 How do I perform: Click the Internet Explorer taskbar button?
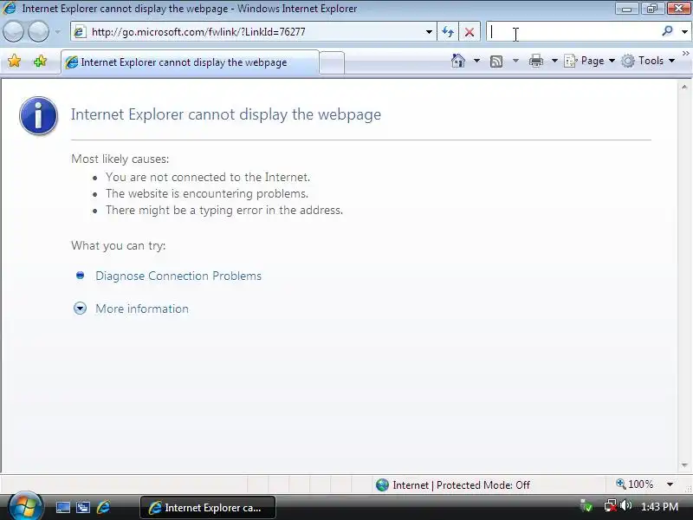tap(208, 508)
